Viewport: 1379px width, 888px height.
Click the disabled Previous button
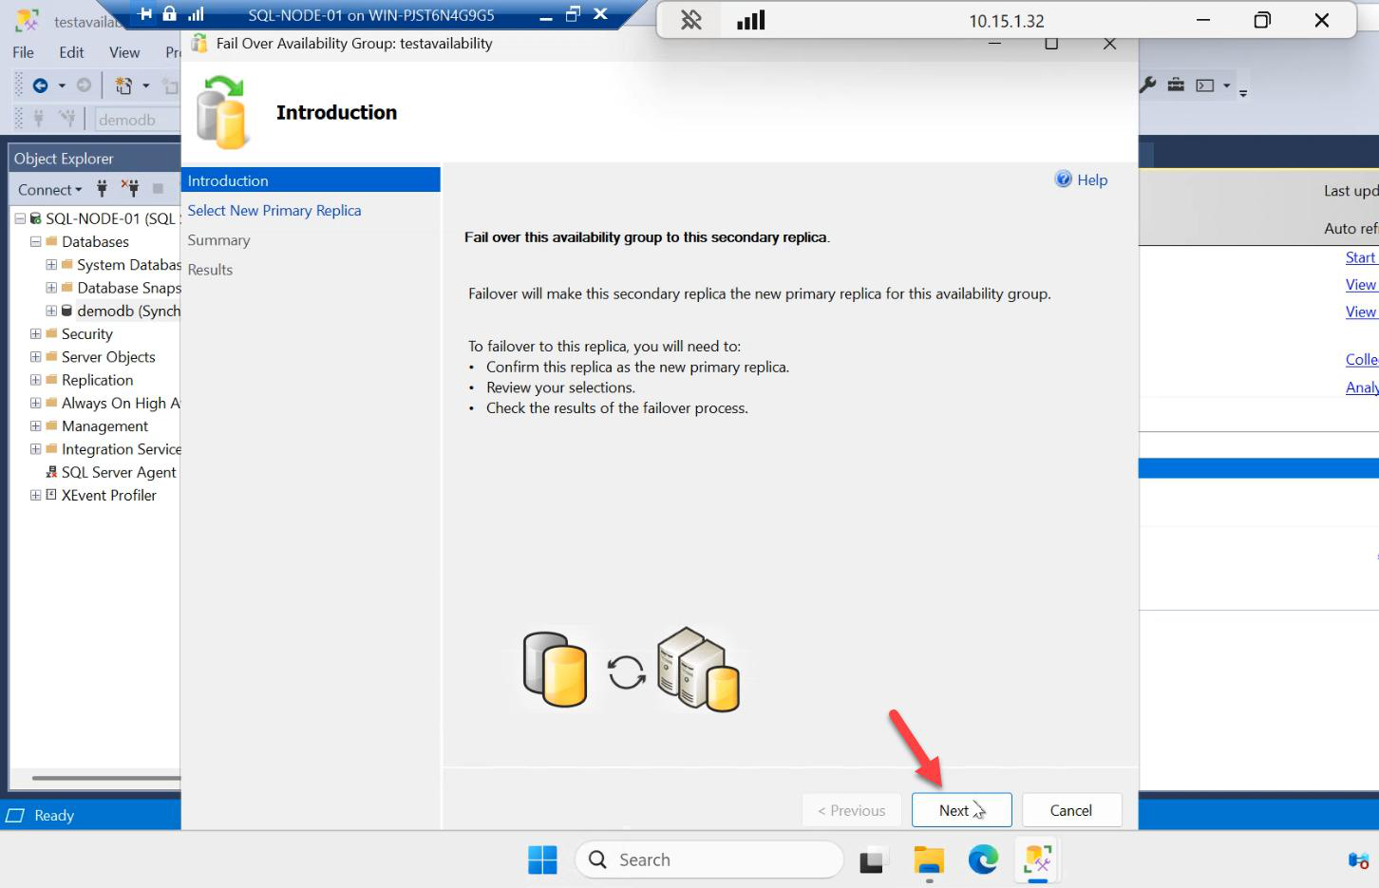pyautogui.click(x=851, y=810)
